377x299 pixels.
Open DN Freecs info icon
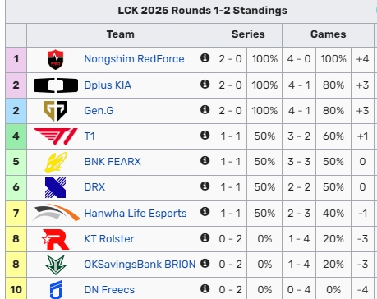[205, 288]
